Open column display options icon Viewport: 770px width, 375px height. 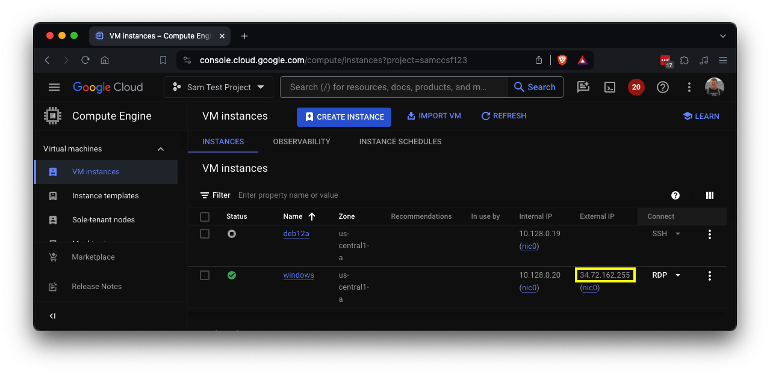[709, 195]
